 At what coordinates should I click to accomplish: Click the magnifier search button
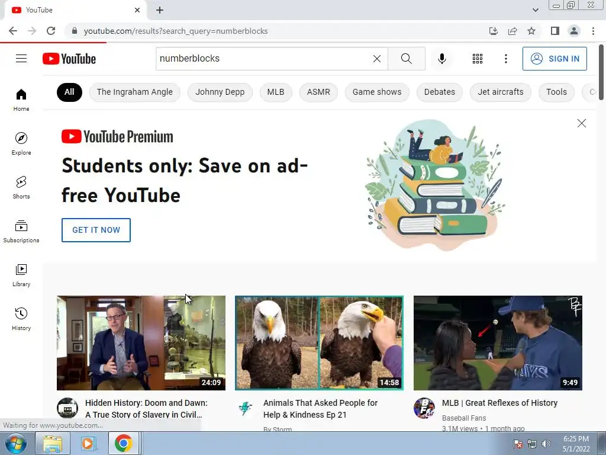[x=406, y=59]
